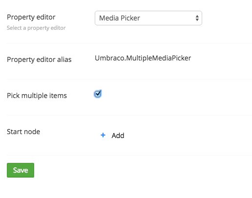Click the Start node label
Image resolution: width=252 pixels, height=198 pixels.
(23, 132)
